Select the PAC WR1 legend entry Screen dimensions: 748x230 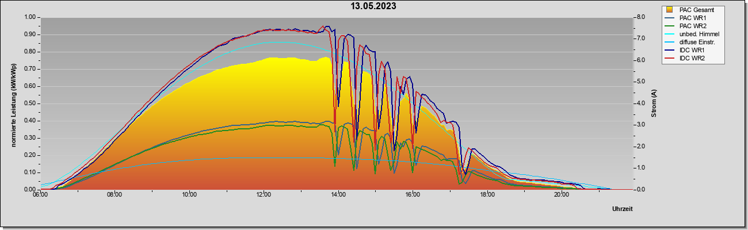click(x=692, y=18)
